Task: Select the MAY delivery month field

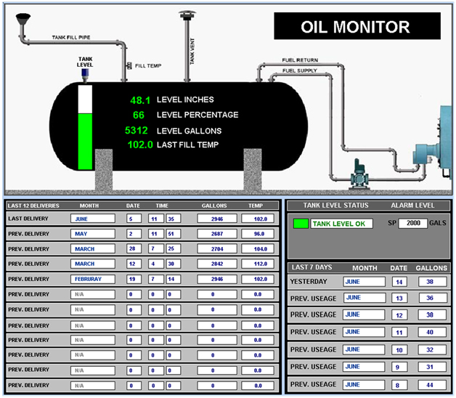Action: tap(93, 234)
